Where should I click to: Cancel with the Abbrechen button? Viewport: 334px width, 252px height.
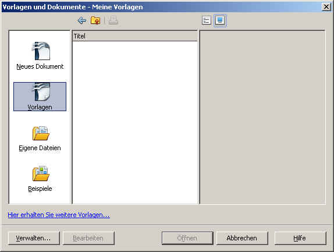(242, 238)
